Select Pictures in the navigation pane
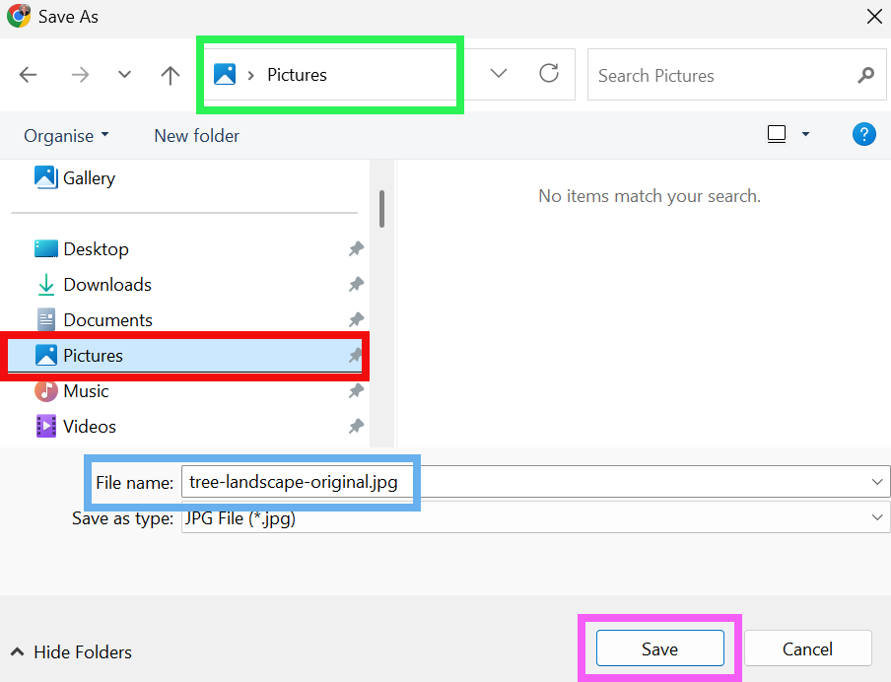Screen dimensions: 891x682 pos(184,356)
